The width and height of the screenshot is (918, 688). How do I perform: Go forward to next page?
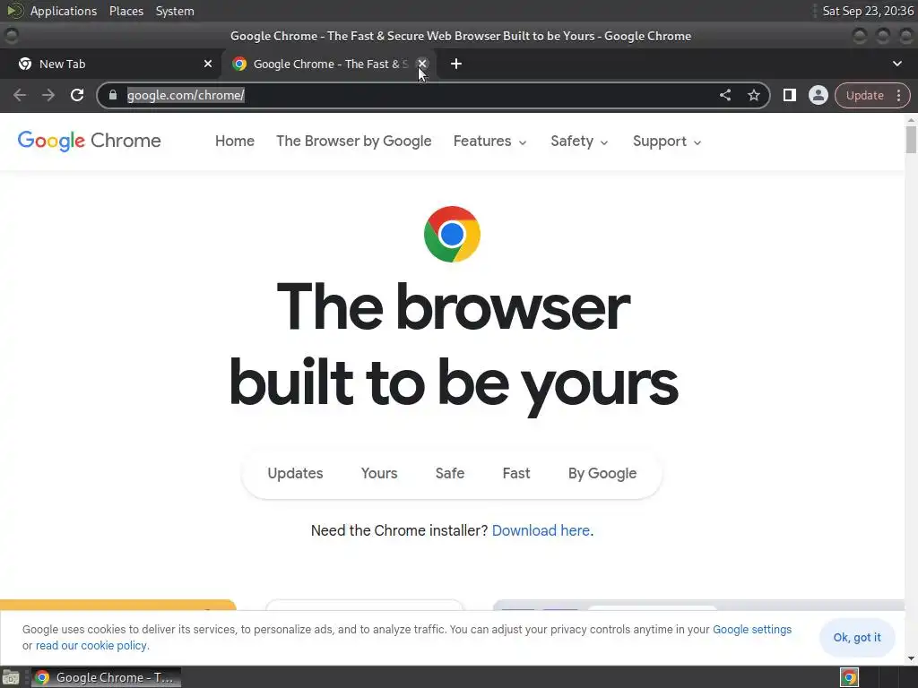(x=48, y=95)
